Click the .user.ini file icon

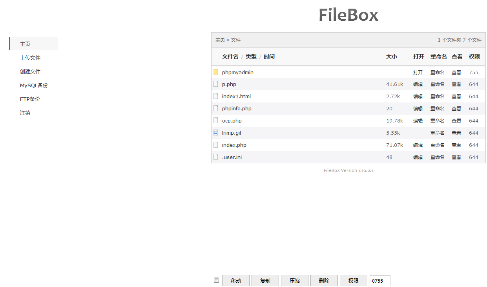[x=215, y=157]
